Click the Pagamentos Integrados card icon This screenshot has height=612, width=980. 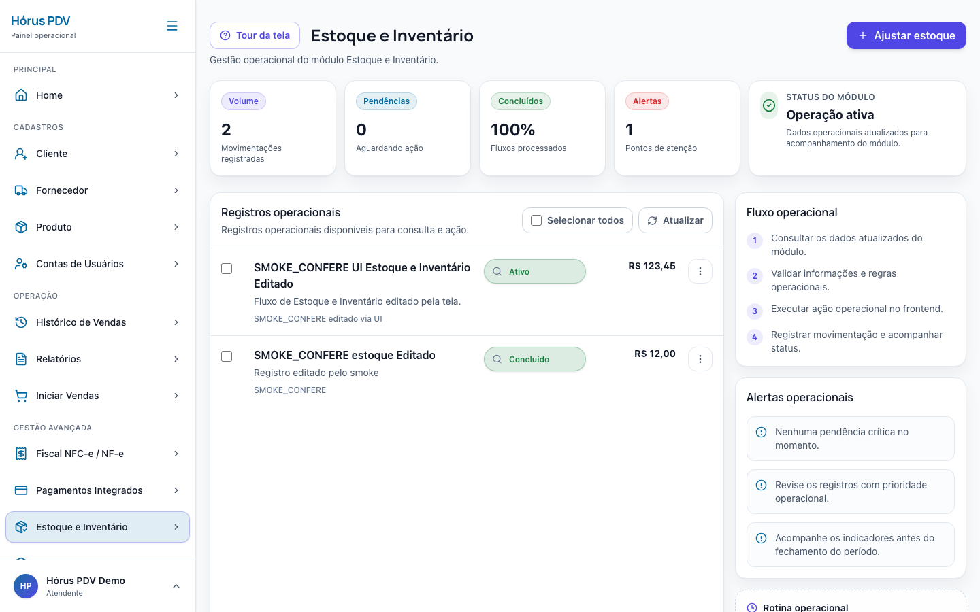pos(21,490)
